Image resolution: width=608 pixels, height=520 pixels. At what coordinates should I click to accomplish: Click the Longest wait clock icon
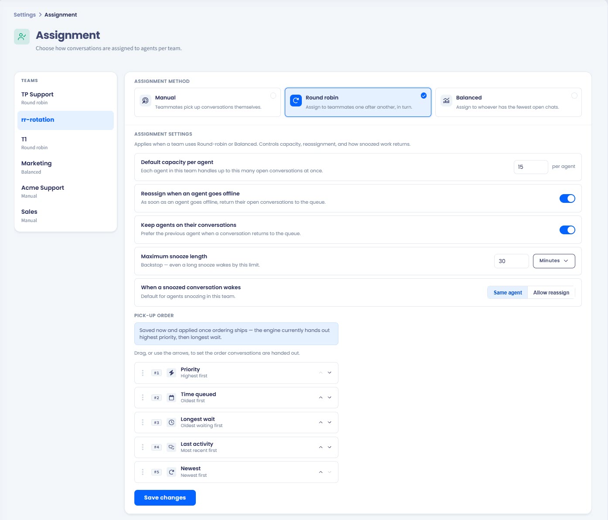pyautogui.click(x=171, y=423)
